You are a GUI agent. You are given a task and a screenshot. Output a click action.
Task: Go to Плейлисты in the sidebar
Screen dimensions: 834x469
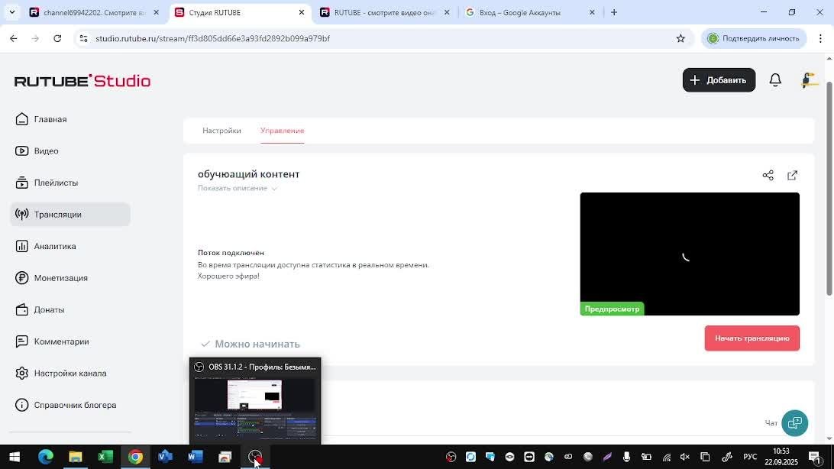point(47,183)
